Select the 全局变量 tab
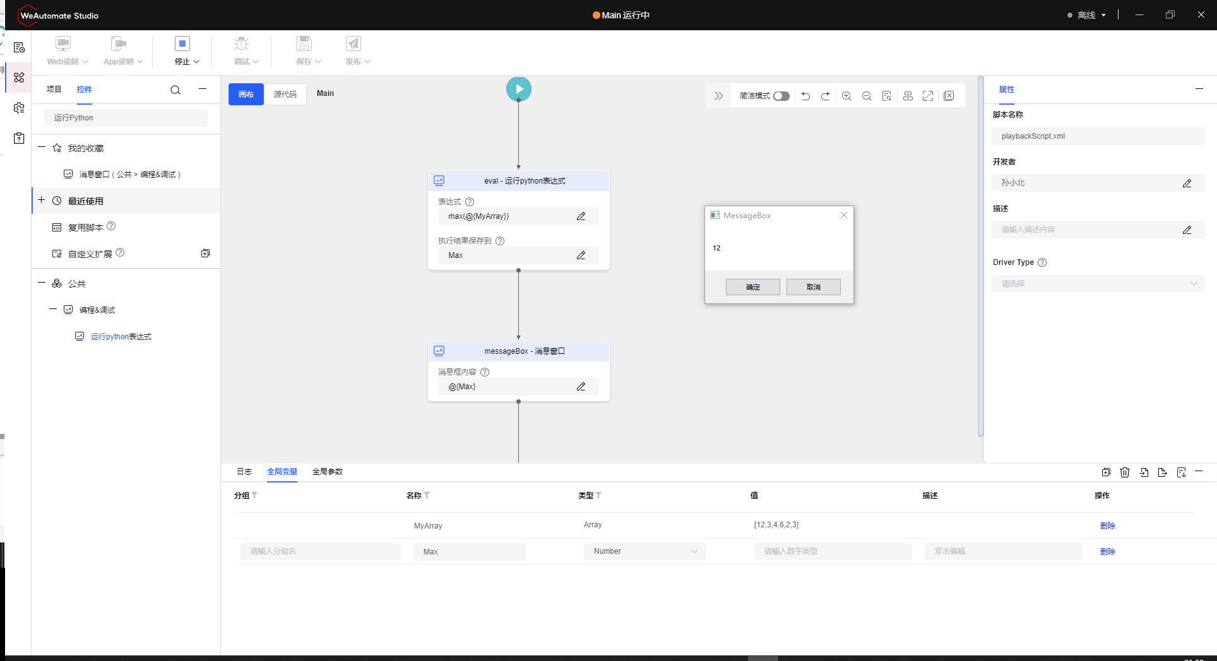 pyautogui.click(x=282, y=472)
